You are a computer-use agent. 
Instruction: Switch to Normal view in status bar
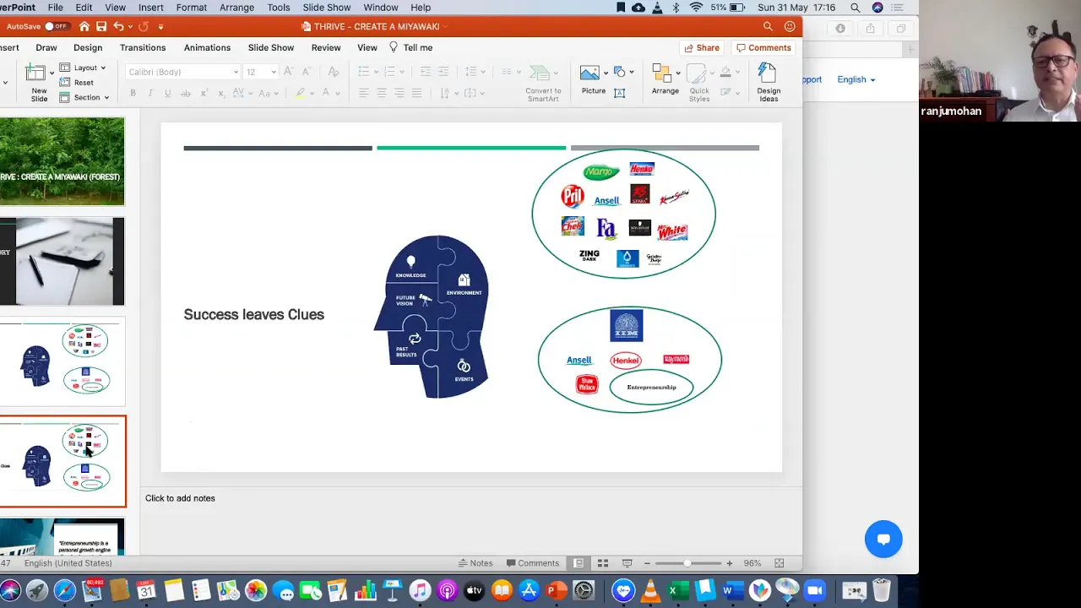(x=579, y=563)
